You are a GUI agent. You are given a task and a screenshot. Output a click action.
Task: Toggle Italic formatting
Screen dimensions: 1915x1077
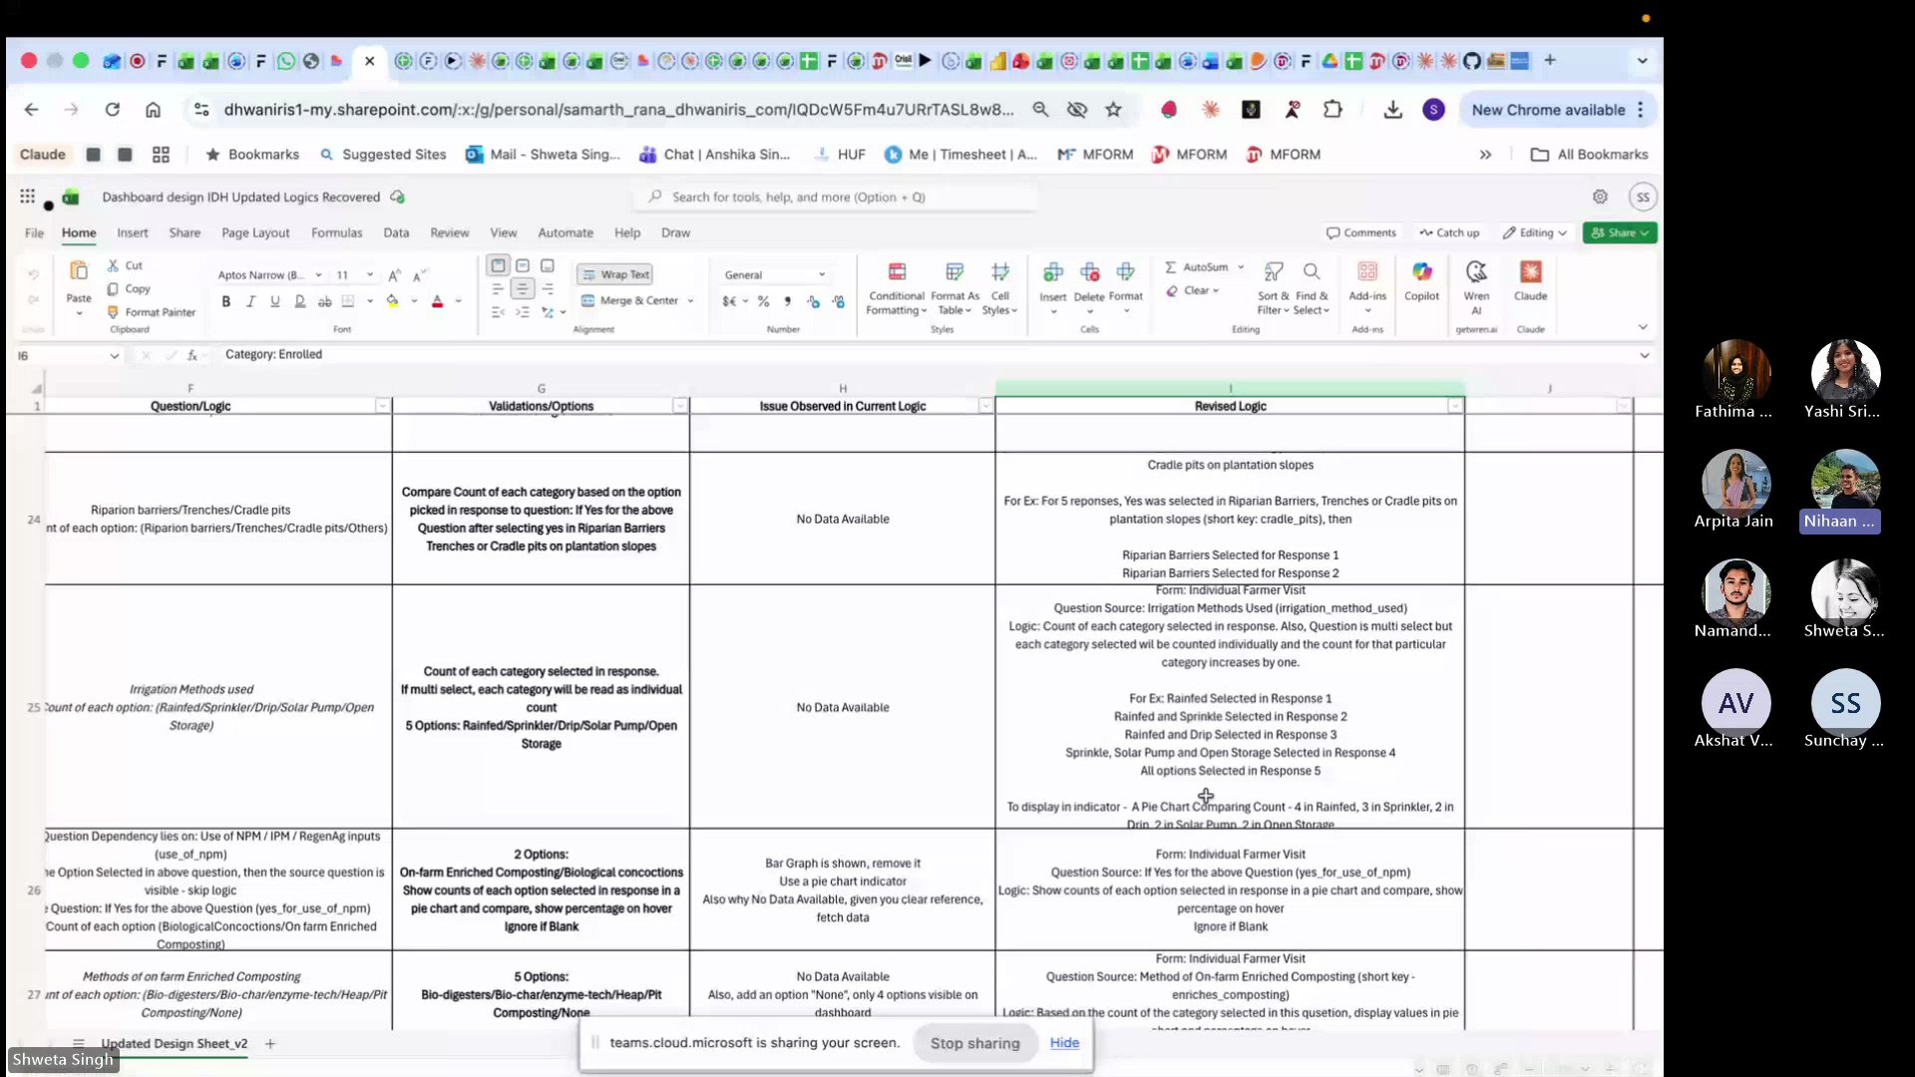coord(250,300)
